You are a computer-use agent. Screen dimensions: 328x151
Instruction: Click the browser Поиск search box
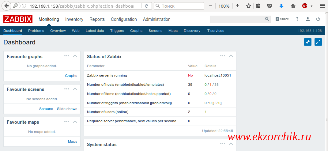click(179, 6)
